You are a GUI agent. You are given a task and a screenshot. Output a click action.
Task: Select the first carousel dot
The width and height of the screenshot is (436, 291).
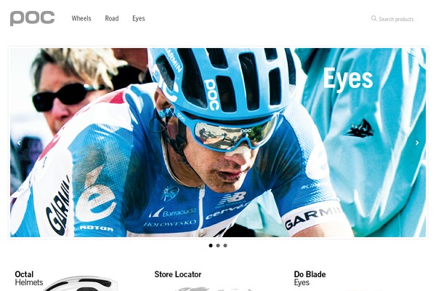click(211, 245)
